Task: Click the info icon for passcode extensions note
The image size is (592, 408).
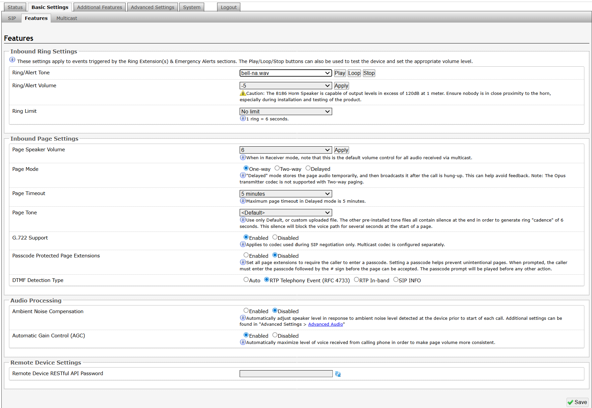Action: [243, 262]
